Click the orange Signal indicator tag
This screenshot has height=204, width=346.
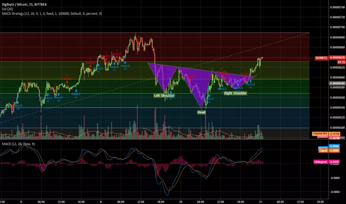coord(323,151)
